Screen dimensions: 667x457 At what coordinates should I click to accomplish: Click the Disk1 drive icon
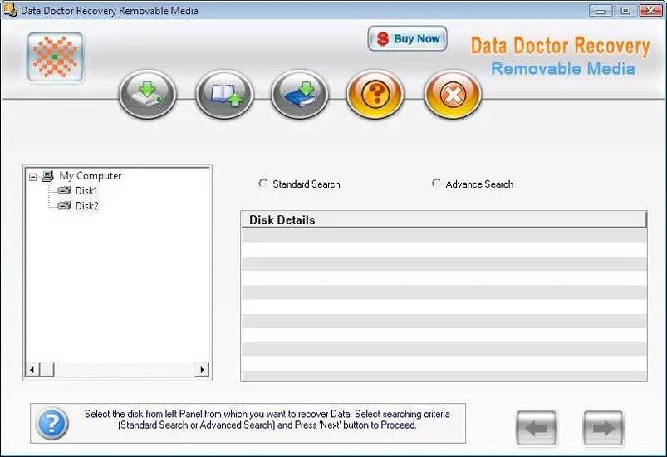(64, 190)
